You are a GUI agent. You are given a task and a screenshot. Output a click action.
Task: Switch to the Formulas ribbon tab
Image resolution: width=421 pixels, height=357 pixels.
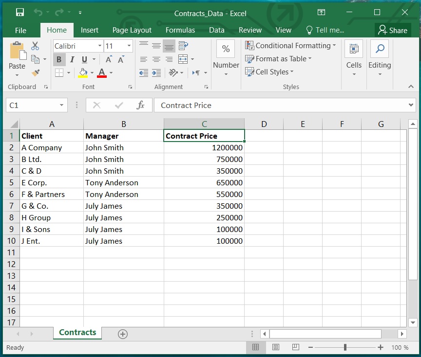pyautogui.click(x=180, y=30)
